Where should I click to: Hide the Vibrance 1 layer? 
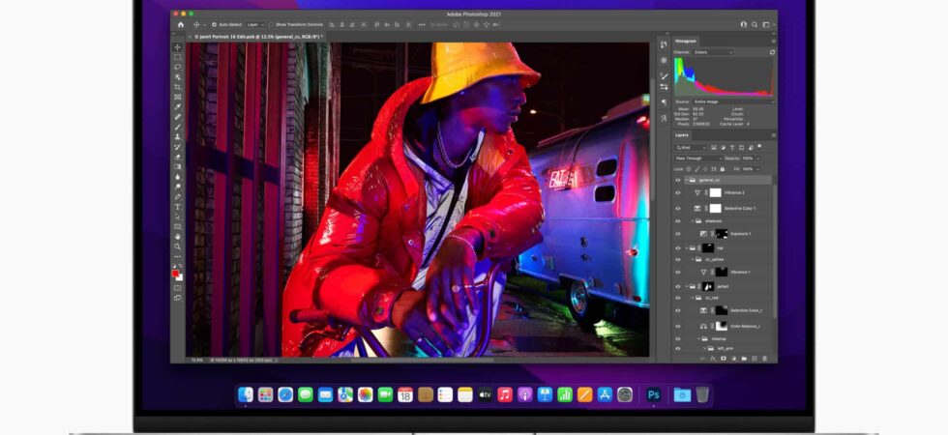tap(678, 272)
